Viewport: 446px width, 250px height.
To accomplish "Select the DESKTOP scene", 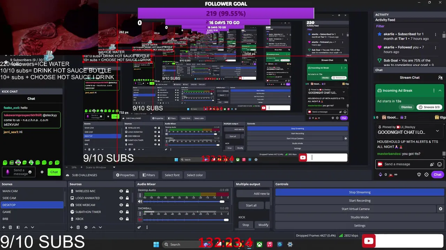I will coord(32,205).
